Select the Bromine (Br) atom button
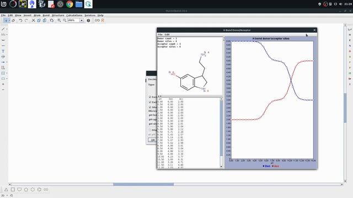This screenshot has height=198, width=353. pos(350,79)
